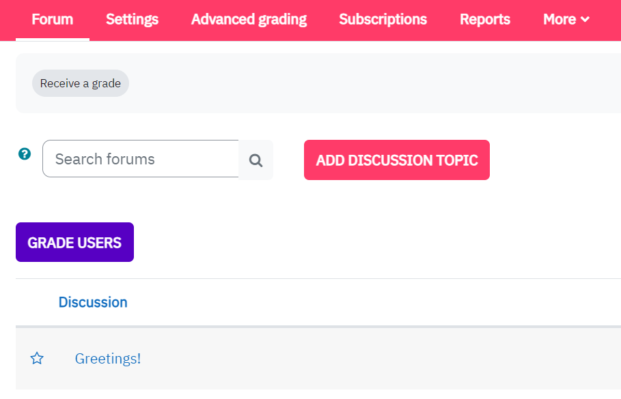Image resolution: width=621 pixels, height=399 pixels.
Task: Star the Greetings! discussion
Action: click(37, 358)
